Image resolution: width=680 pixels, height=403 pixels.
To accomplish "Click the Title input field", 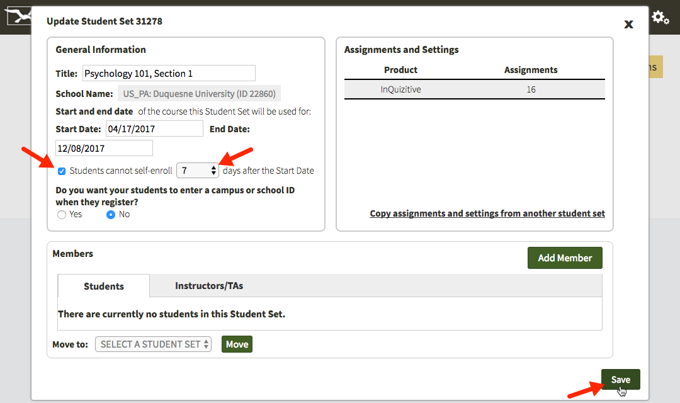I will [x=169, y=73].
